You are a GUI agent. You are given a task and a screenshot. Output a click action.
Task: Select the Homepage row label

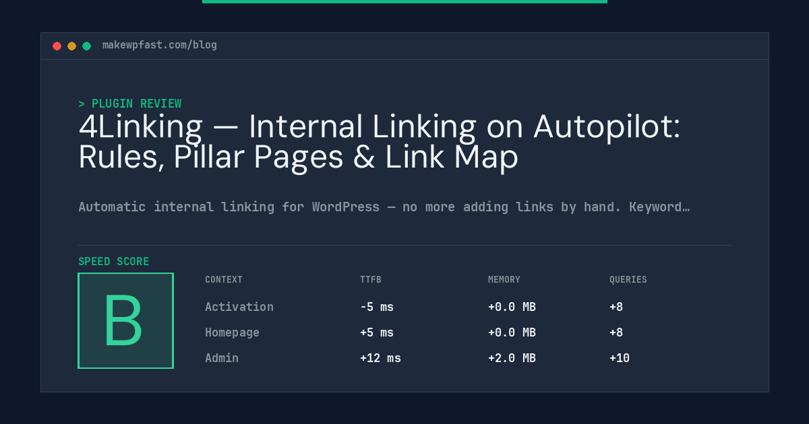232,332
